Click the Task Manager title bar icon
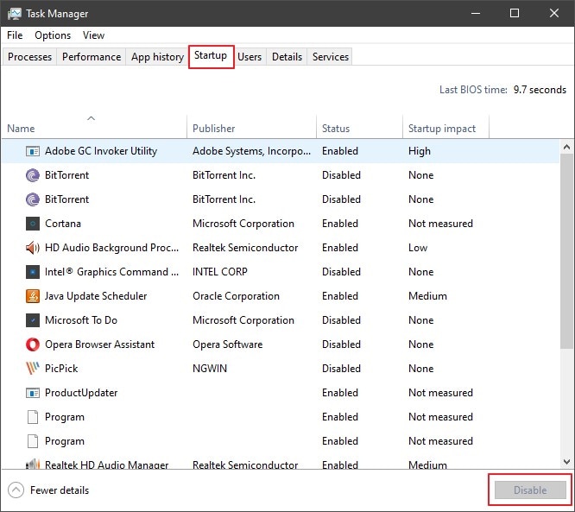Screen dimensions: 575x512 click(x=15, y=14)
